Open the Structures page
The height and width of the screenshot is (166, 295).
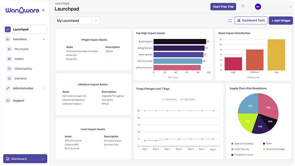[21, 49]
